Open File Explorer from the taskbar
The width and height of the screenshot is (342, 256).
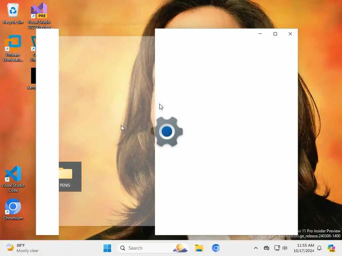[x=199, y=248]
